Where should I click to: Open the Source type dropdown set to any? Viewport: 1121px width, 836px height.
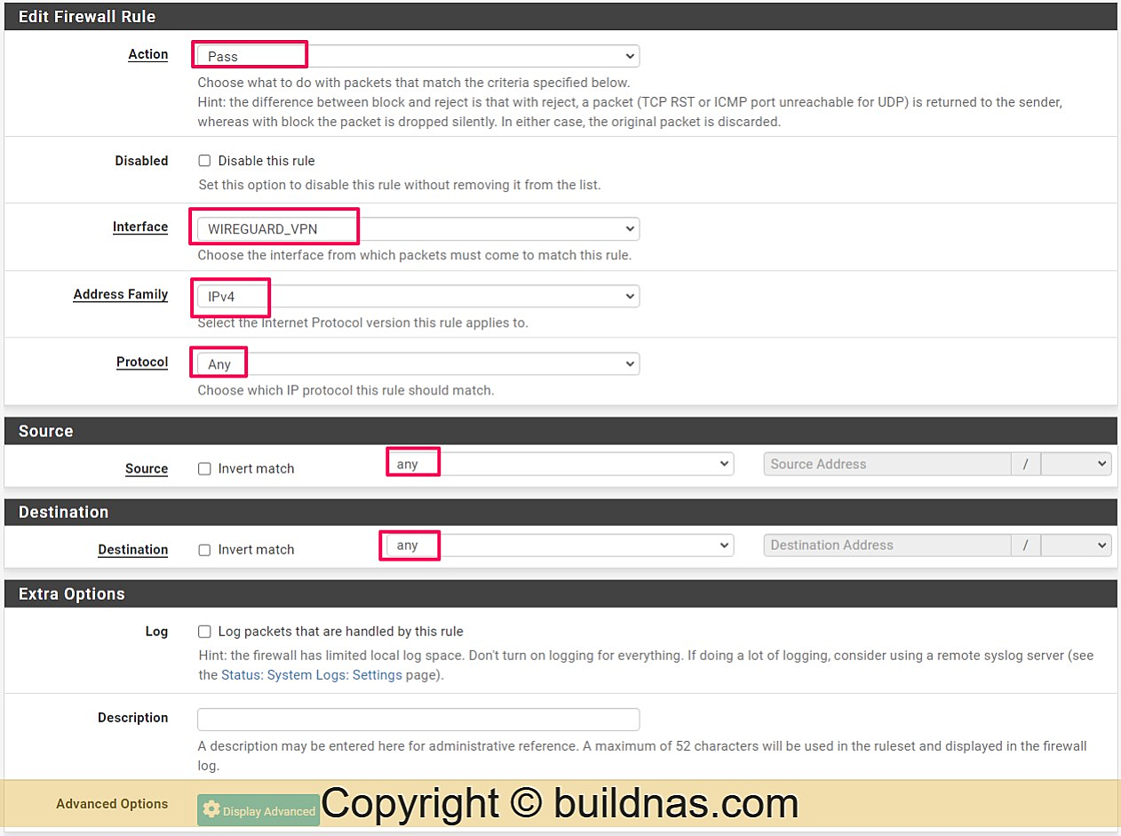(x=560, y=464)
